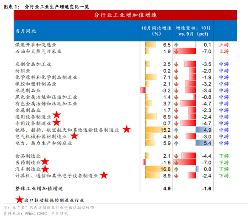The width and height of the screenshot is (251, 218).
Task: Click the down arrow in 纺织业 row
Action: [x=176, y=71]
